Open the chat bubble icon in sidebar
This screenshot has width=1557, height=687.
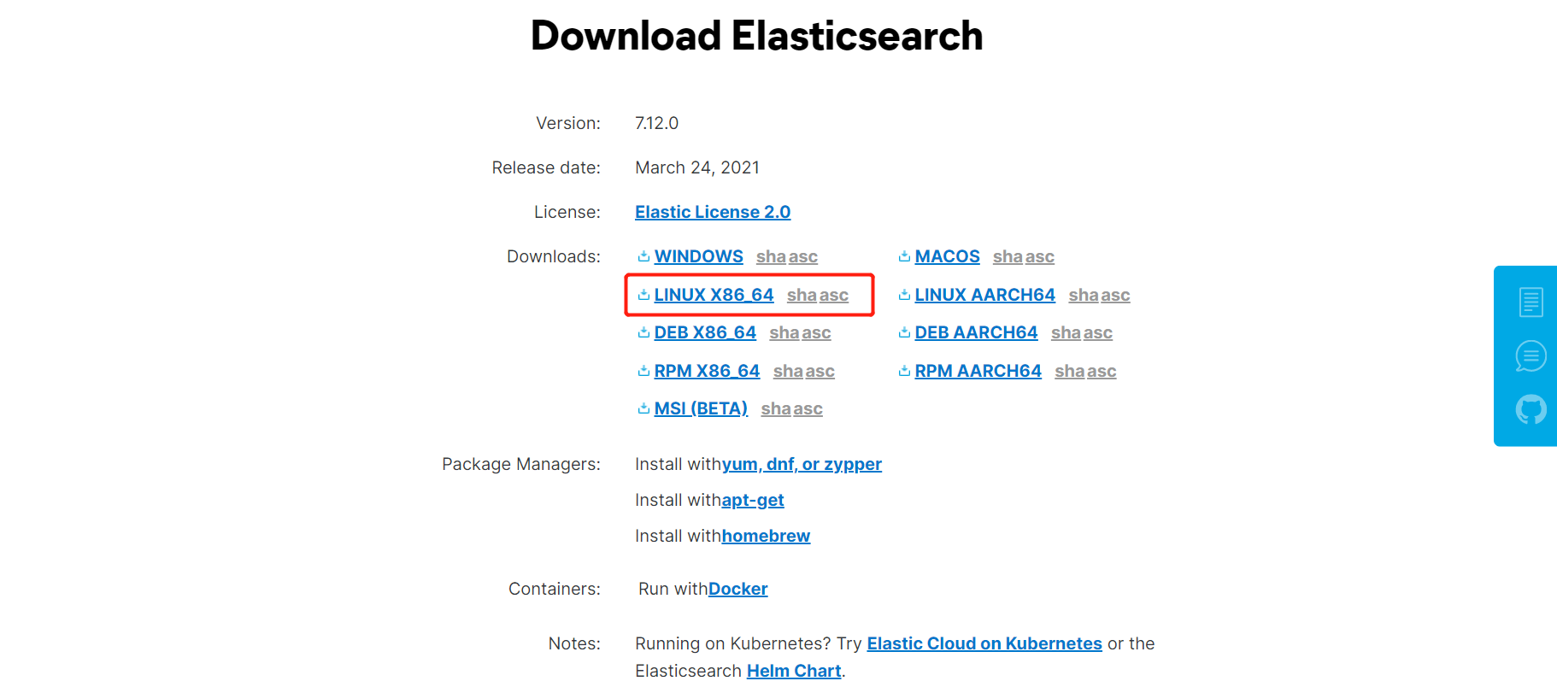(x=1531, y=355)
